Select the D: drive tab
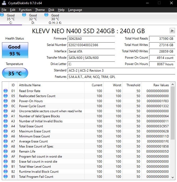Viewport: 177px width, 182px height. click(x=33, y=19)
